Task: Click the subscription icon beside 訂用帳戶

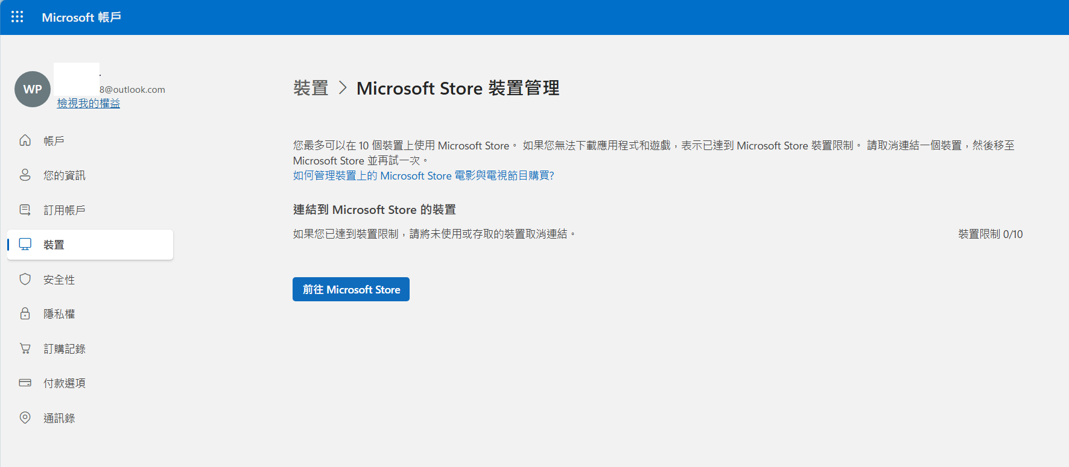Action: tap(25, 210)
